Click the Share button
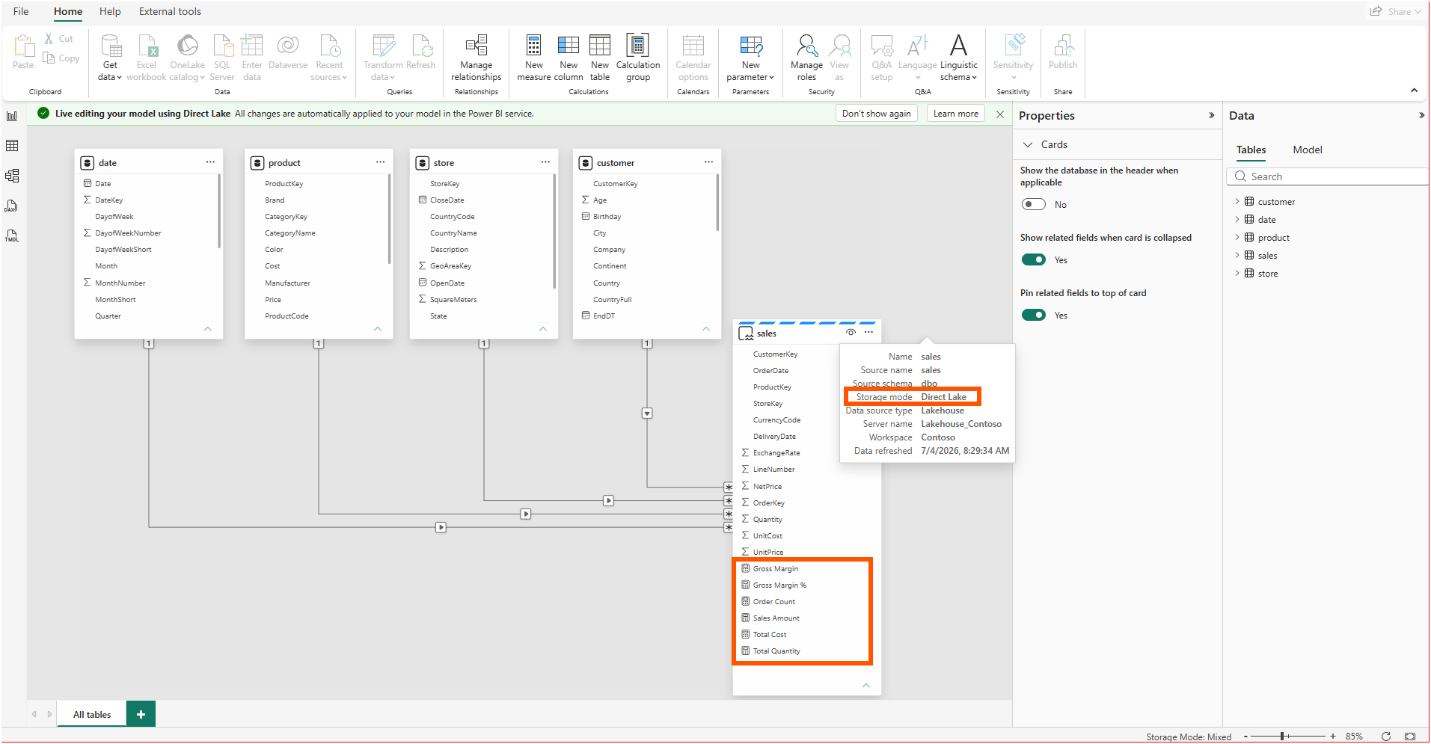Image resolution: width=1431 pixels, height=744 pixels. 1396,11
